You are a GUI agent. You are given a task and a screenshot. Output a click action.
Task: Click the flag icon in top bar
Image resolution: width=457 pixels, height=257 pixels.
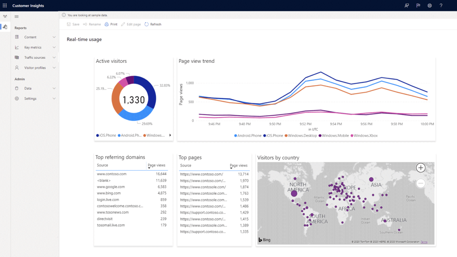418,5
